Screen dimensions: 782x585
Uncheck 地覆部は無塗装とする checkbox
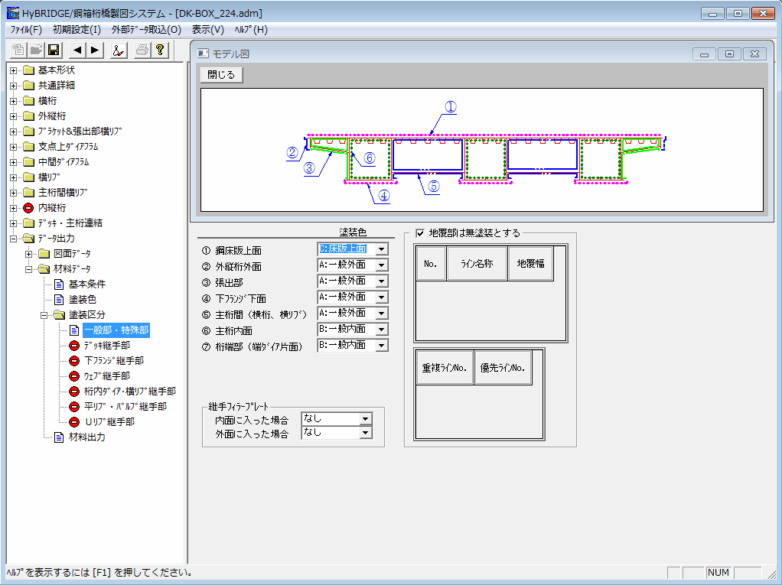click(x=419, y=232)
